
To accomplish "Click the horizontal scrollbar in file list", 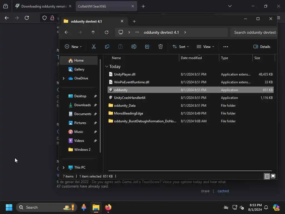I will 190,171.
